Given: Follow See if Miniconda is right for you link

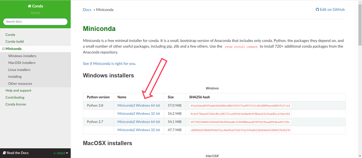Looking at the screenshot, I should click(109, 63).
